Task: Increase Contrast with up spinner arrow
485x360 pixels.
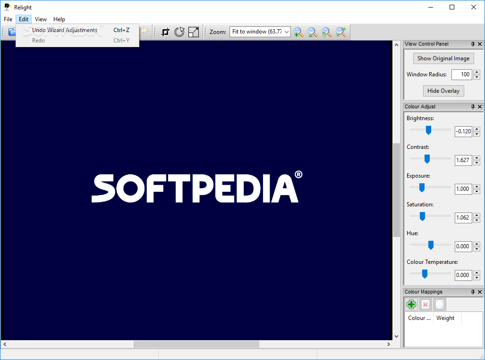Action: pos(476,158)
